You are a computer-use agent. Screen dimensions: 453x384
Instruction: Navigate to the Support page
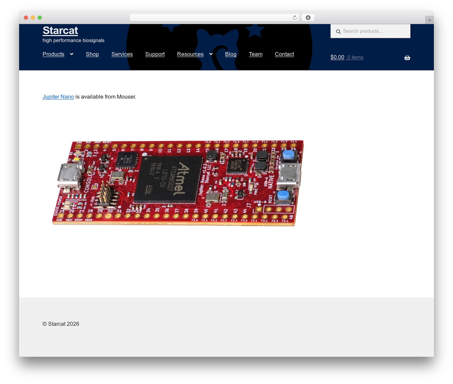coord(155,54)
